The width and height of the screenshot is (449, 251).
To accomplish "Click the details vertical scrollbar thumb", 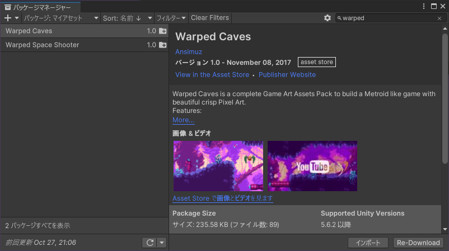I will [445, 98].
